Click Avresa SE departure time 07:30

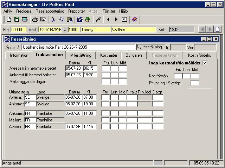coord(90,97)
